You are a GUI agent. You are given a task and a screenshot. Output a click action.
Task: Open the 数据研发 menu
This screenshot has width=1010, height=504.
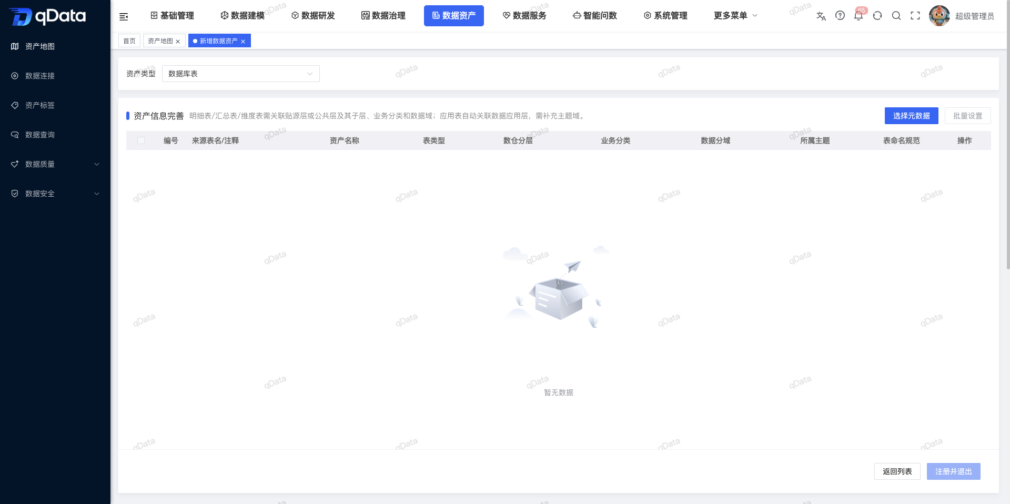click(x=313, y=16)
